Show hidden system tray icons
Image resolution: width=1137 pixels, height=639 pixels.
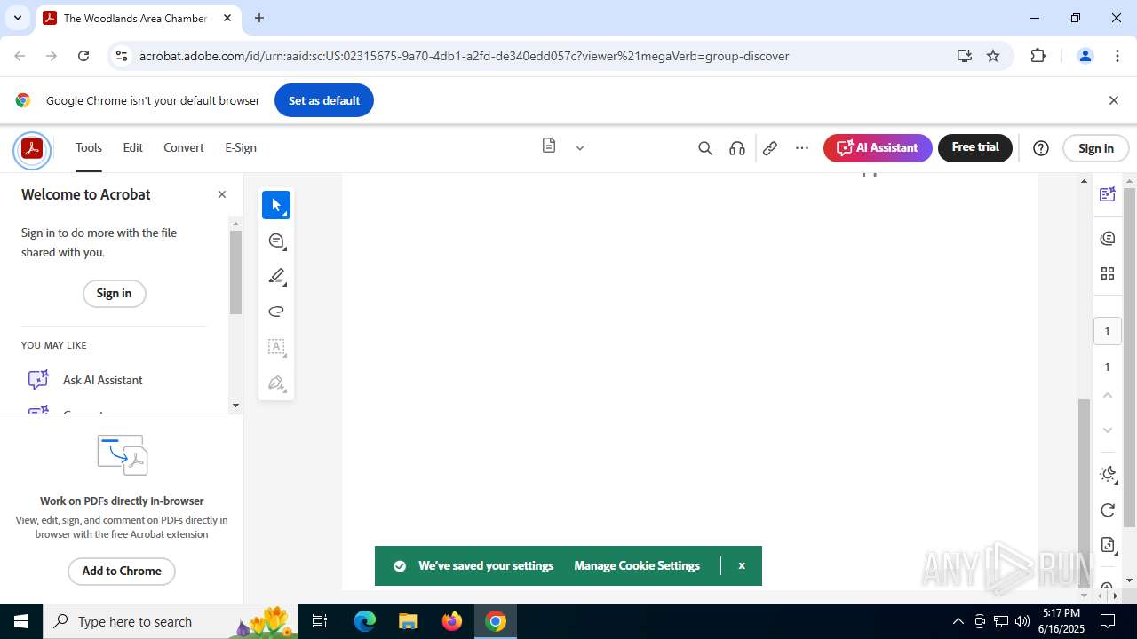pyautogui.click(x=958, y=621)
